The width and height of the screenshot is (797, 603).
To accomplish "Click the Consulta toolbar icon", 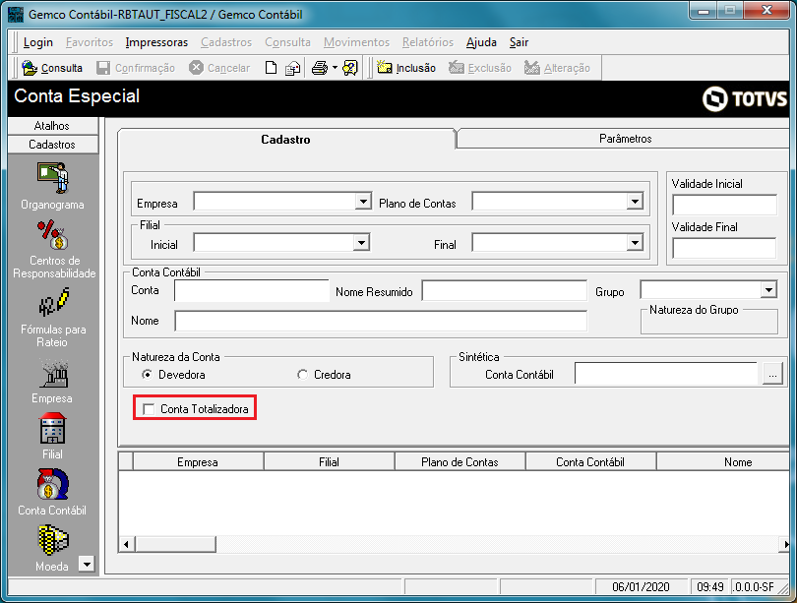I will point(30,68).
